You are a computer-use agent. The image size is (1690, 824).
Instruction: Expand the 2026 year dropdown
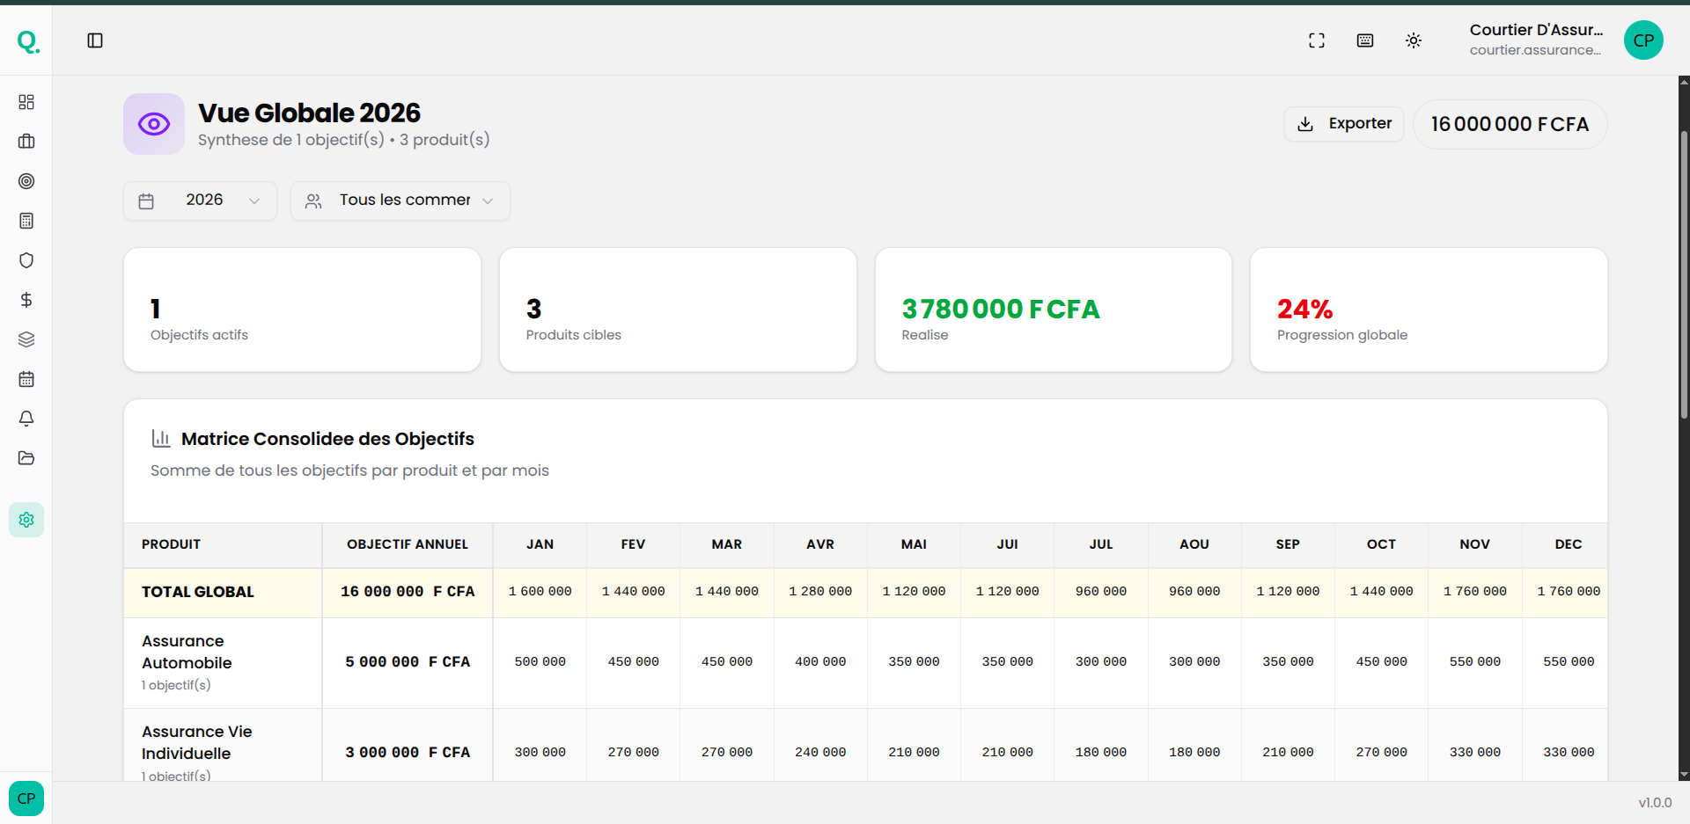[200, 201]
